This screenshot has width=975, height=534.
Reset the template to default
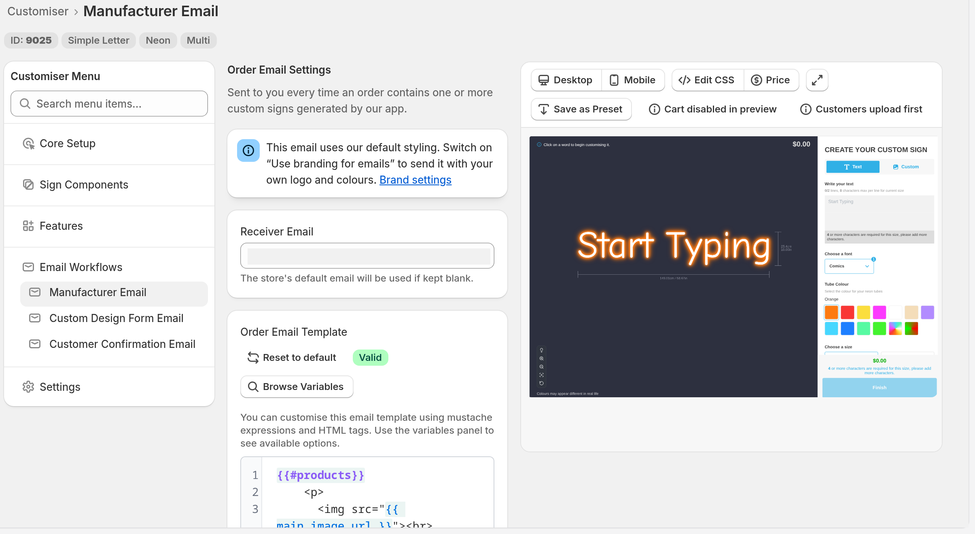[292, 358]
